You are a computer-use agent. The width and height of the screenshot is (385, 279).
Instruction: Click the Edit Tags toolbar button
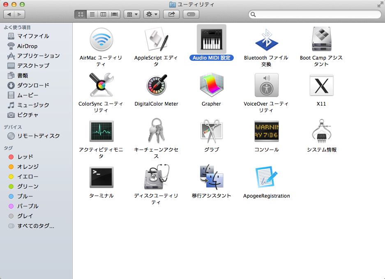coord(191,14)
